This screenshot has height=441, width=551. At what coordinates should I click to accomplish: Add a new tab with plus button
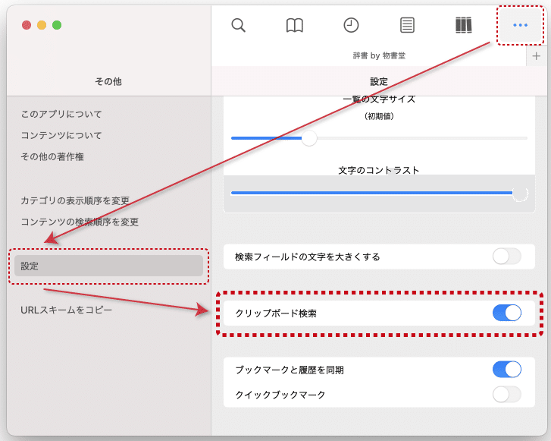coord(537,56)
